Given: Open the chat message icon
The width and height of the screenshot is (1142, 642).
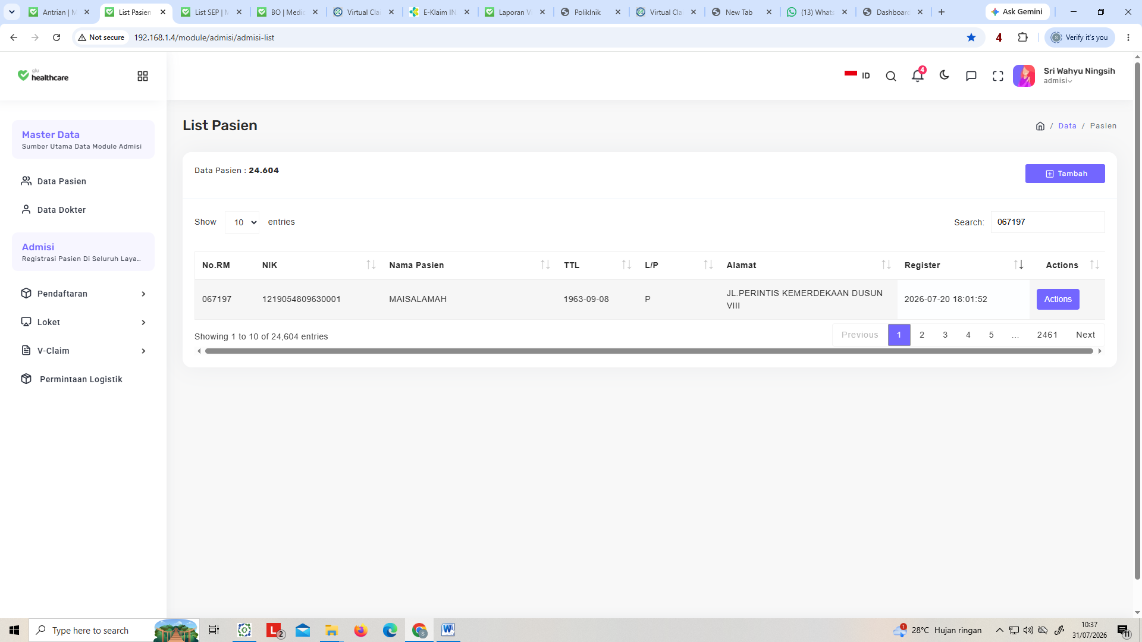Looking at the screenshot, I should click(971, 76).
